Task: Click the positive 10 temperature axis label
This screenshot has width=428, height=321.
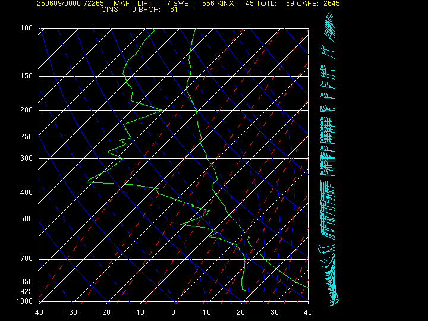Action: click(x=207, y=313)
